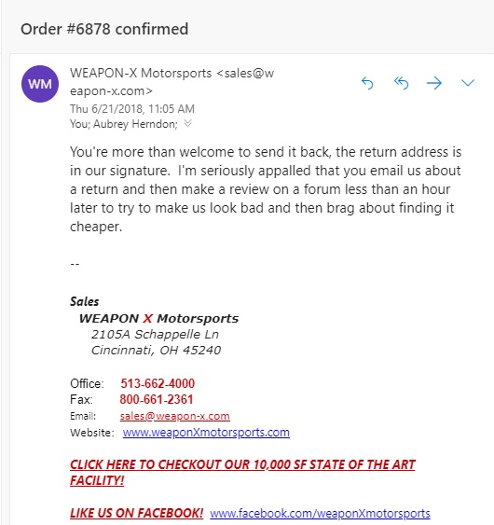Open the facebook.com/weaponXmotorsports link
The height and width of the screenshot is (525, 494).
320,513
